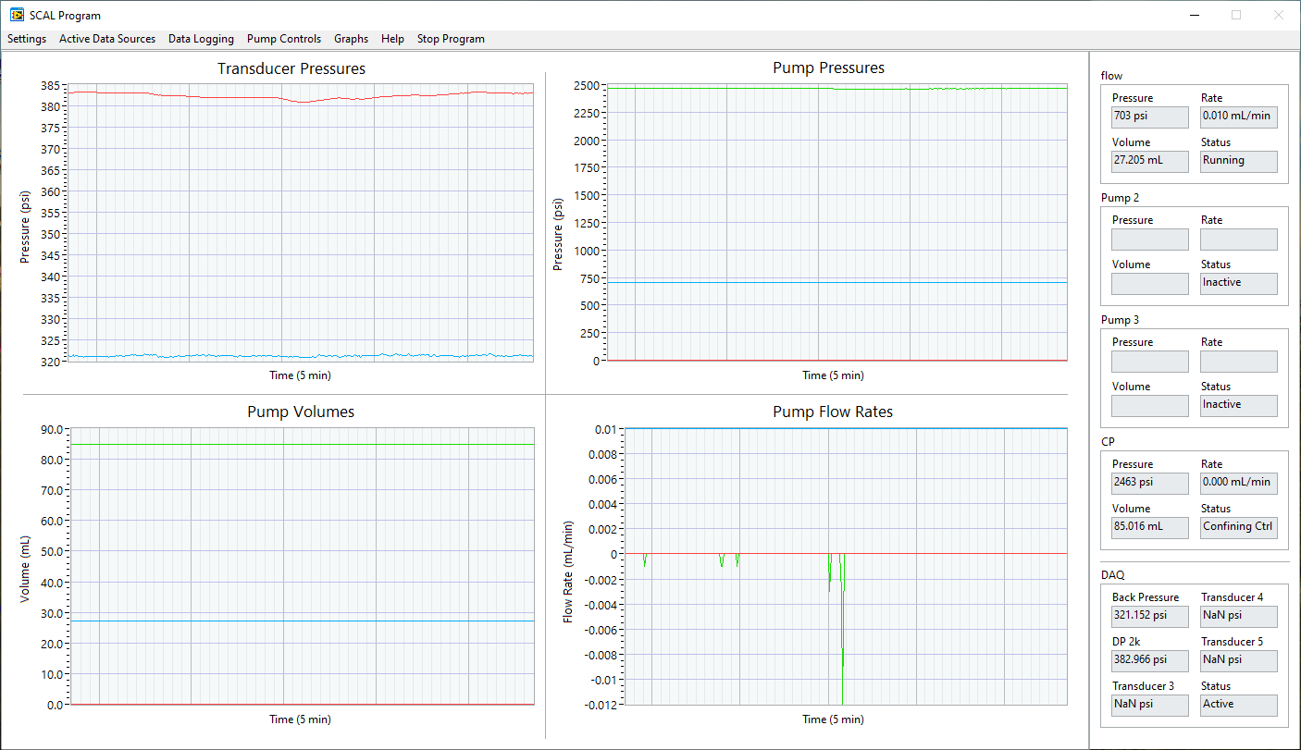Image resolution: width=1301 pixels, height=750 pixels.
Task: Click the SCAL Program title bar icon
Action: point(17,15)
